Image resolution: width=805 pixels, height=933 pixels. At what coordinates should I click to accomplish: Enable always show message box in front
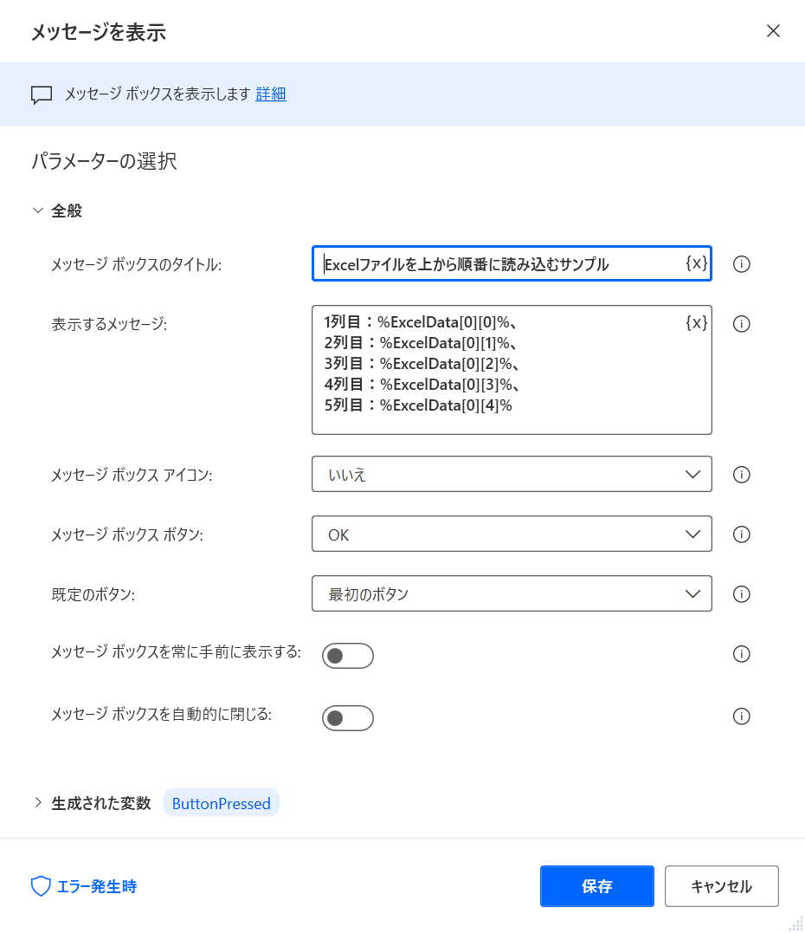348,656
